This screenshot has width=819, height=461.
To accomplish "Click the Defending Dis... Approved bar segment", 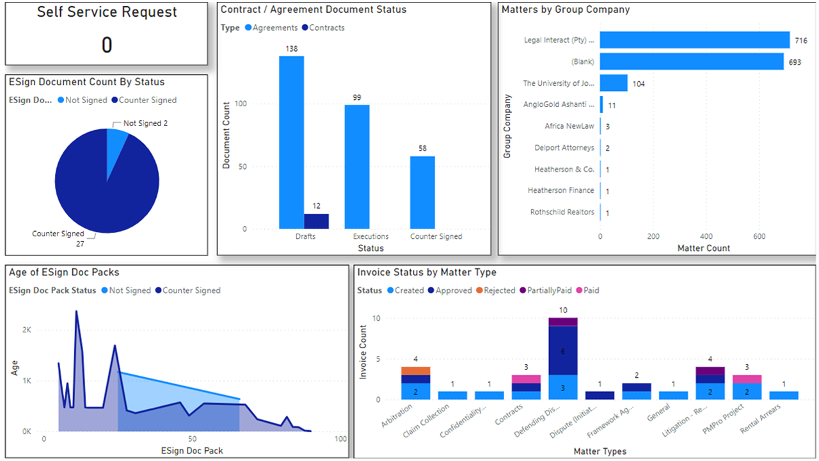I will pyautogui.click(x=563, y=350).
